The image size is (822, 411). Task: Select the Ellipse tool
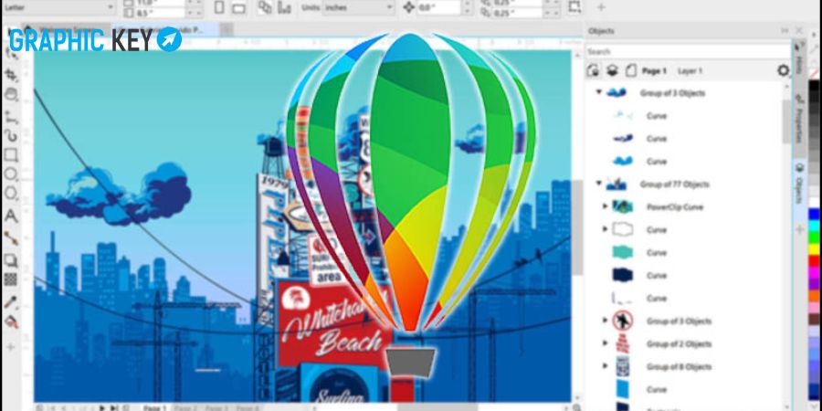tap(11, 174)
